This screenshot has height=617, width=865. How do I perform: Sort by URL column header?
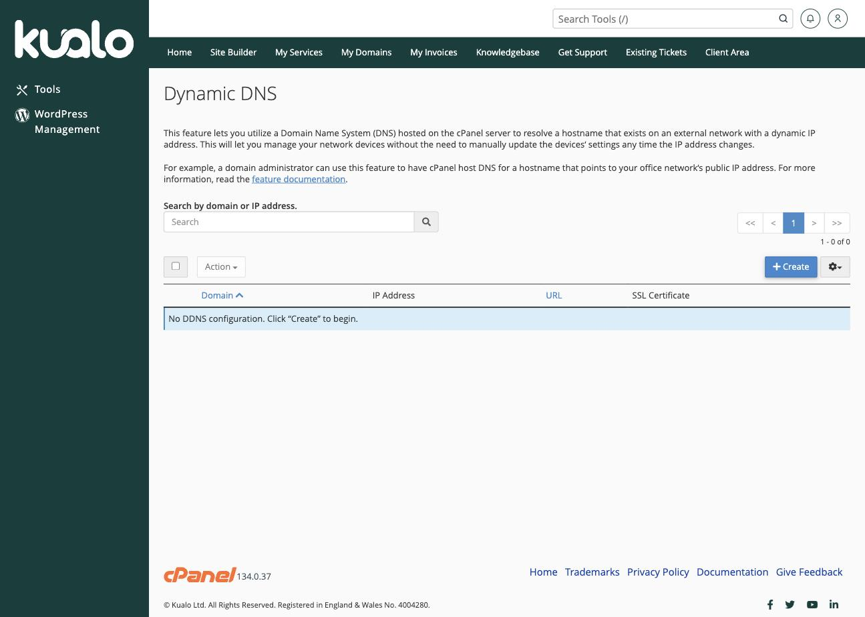[554, 295]
